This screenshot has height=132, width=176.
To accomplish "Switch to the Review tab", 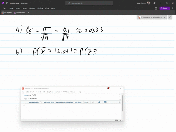I will tap(40, 8).
